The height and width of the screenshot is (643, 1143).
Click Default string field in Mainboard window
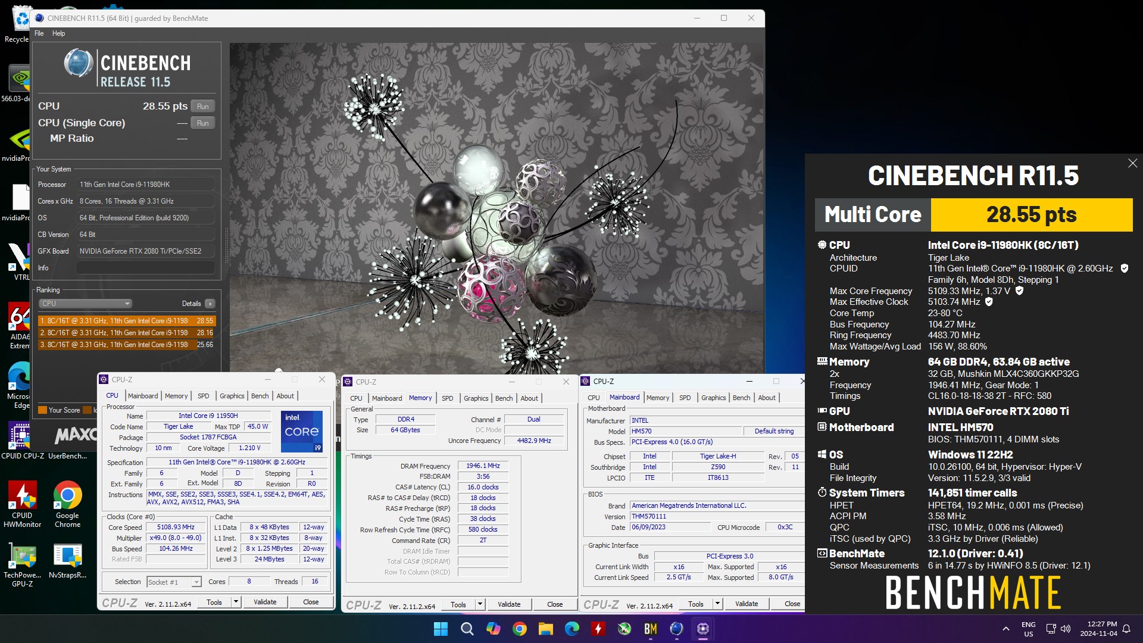tap(774, 431)
